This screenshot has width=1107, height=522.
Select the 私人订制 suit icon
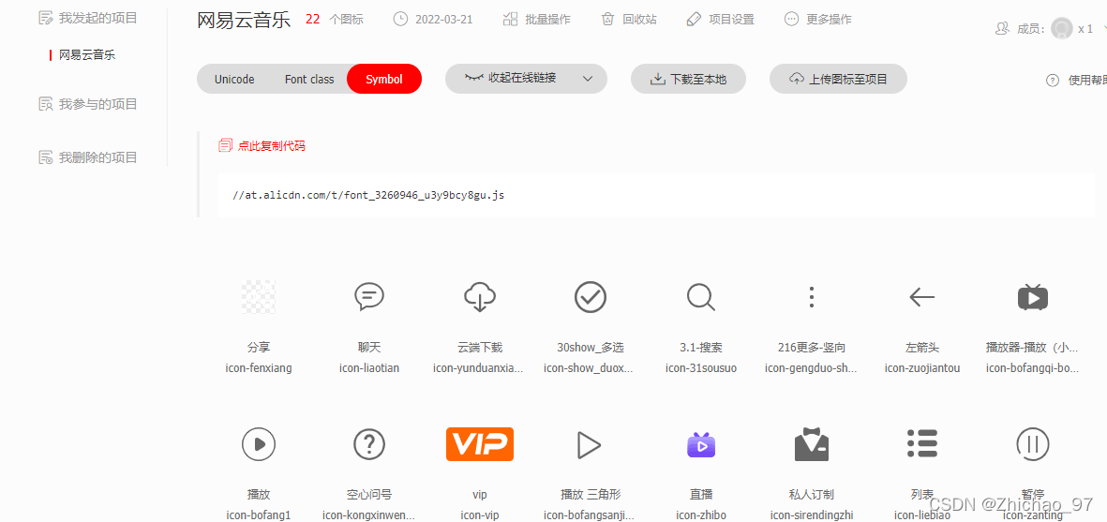(812, 444)
